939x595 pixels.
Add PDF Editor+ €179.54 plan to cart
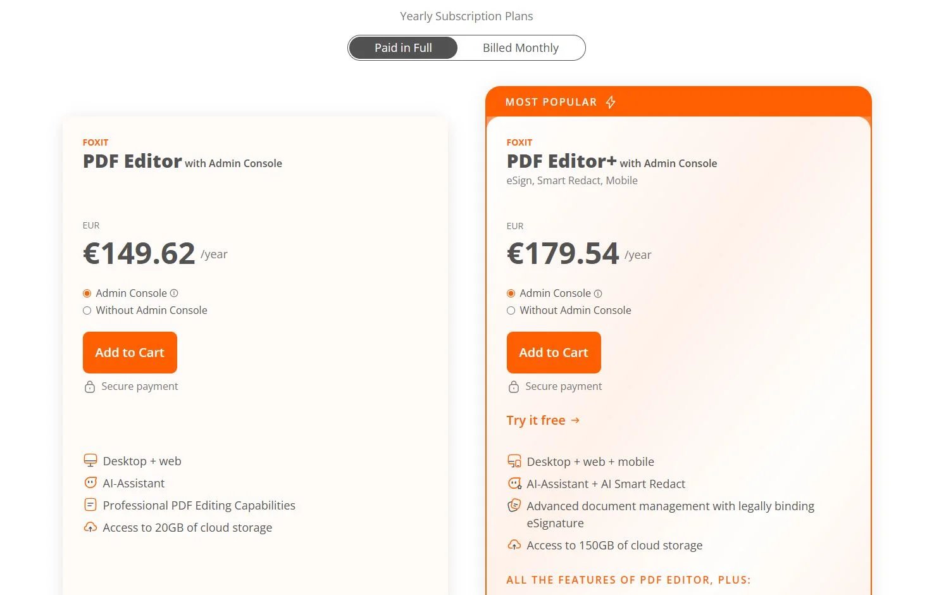[x=554, y=353]
